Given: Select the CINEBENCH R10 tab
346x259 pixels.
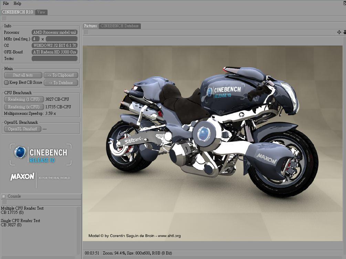Looking at the screenshot, I should (18, 12).
